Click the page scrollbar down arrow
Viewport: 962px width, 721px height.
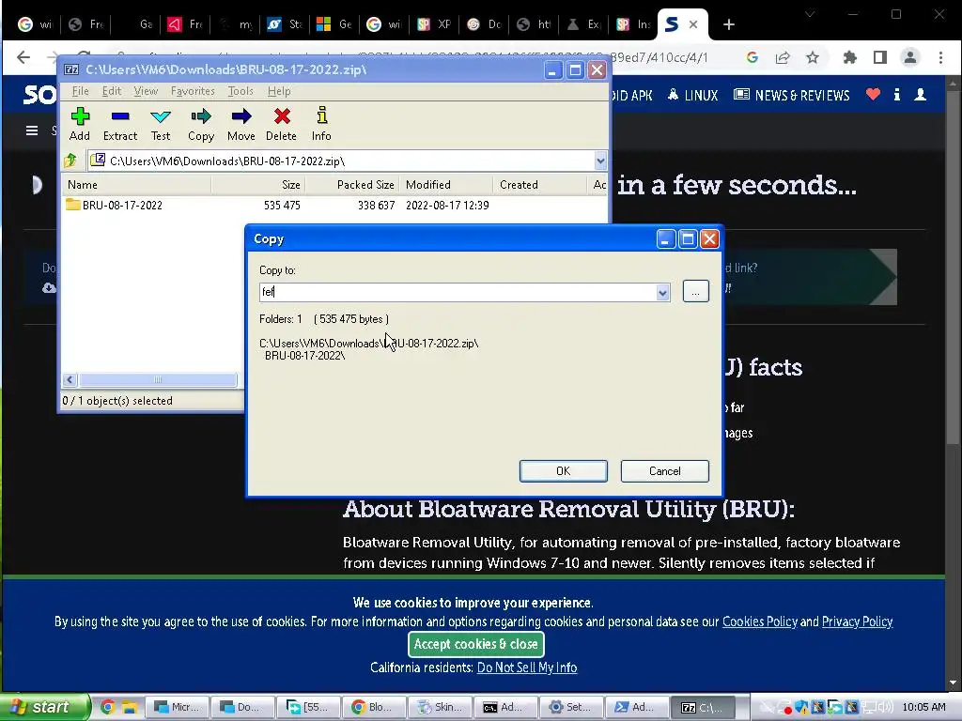(953, 683)
